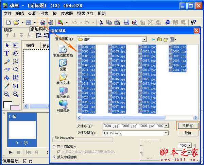The height and width of the screenshot is (165, 204).
Task: Select the rectangle selection tool
Action: 16,45
